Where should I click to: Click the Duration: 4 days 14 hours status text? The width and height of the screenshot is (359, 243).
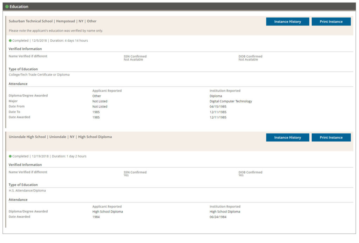(69, 41)
